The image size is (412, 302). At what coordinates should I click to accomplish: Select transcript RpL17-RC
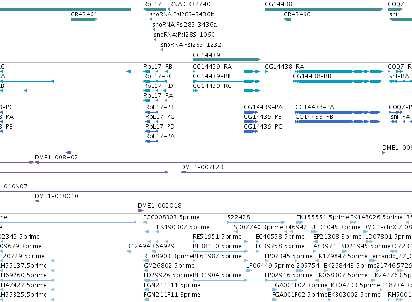(x=158, y=76)
